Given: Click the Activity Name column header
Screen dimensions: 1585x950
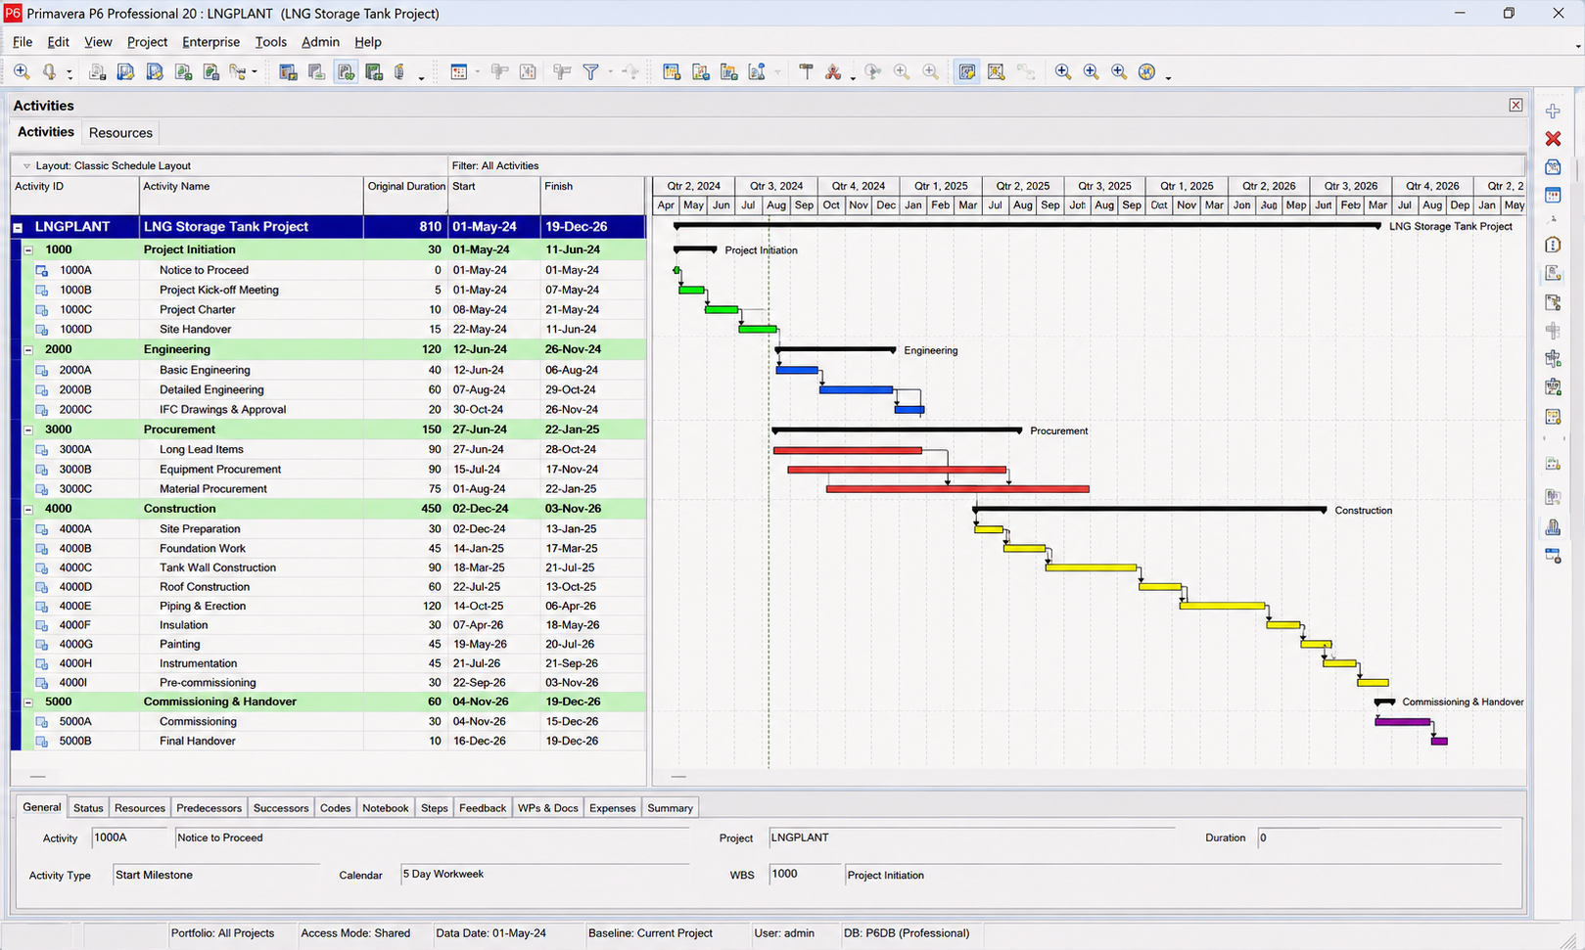Looking at the screenshot, I should pyautogui.click(x=252, y=195).
